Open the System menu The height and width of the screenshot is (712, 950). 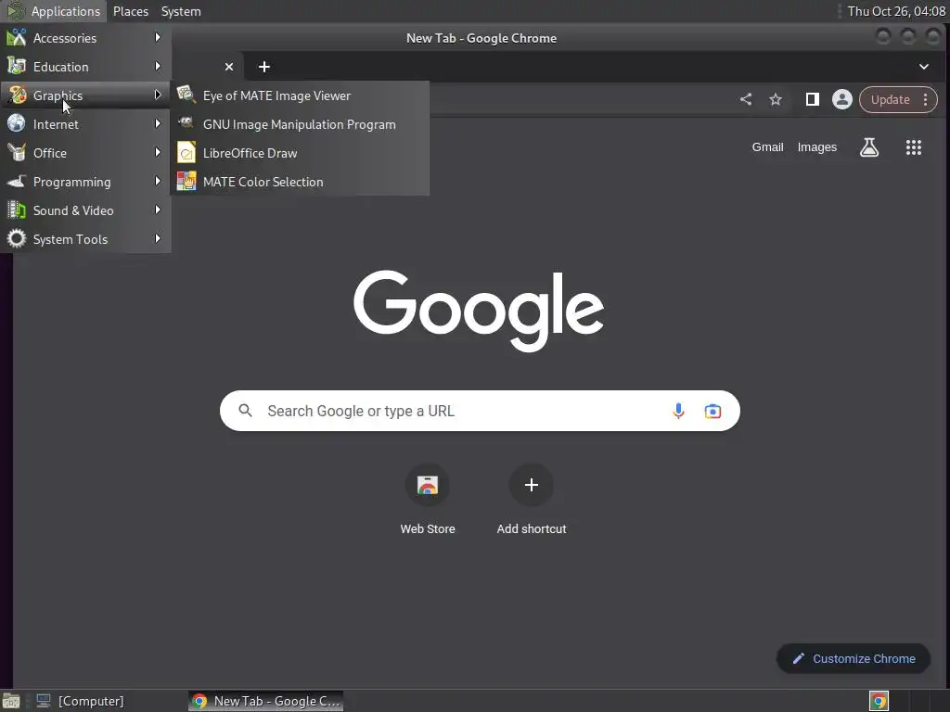pos(181,11)
